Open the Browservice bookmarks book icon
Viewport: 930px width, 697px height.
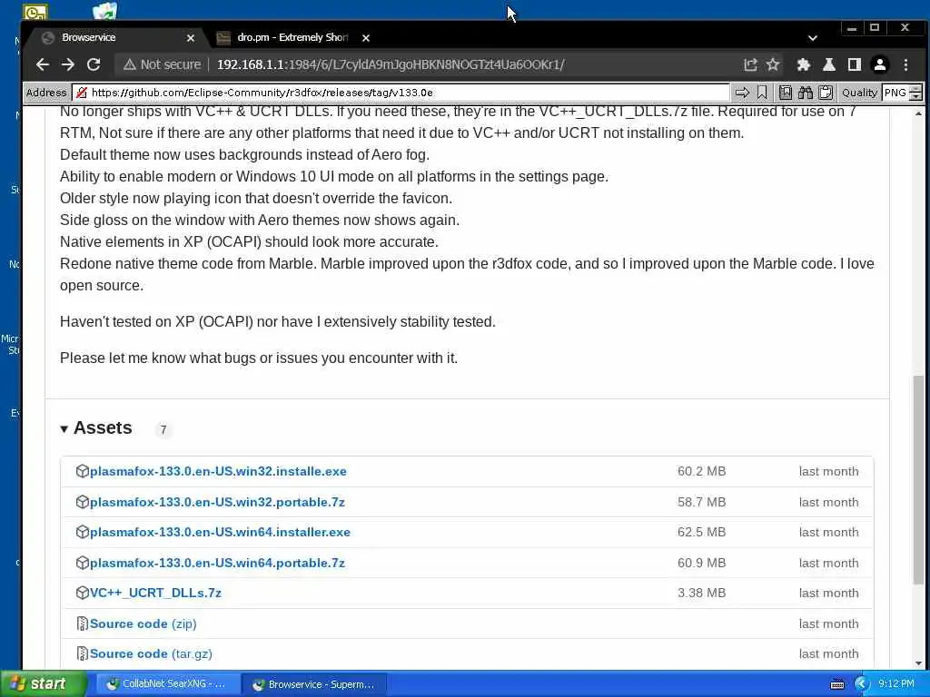(x=786, y=93)
